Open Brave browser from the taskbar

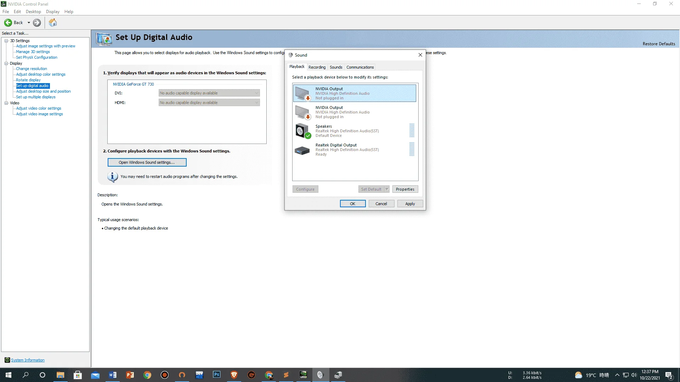234,375
